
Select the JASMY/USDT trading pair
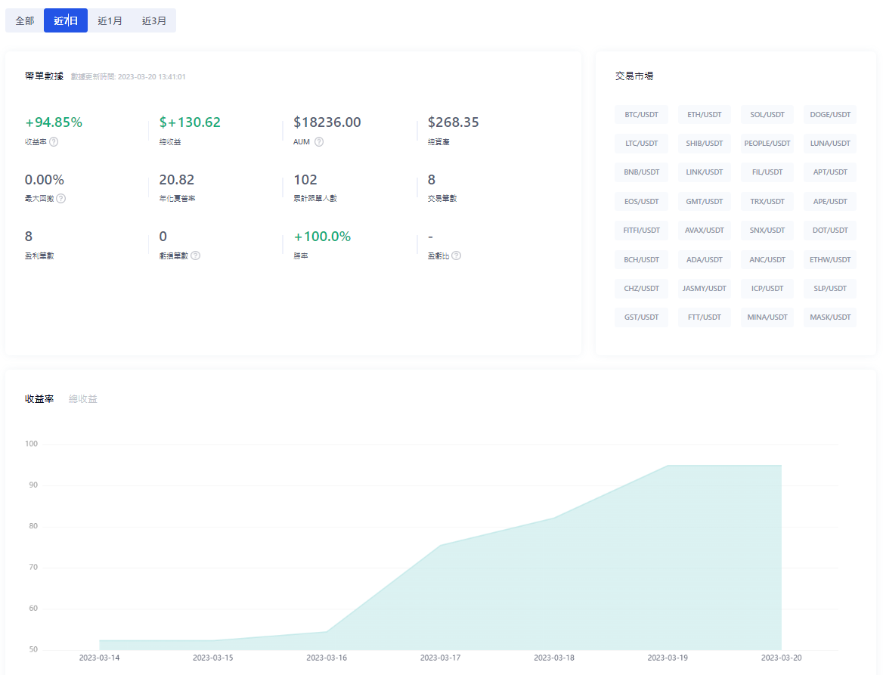click(x=704, y=288)
